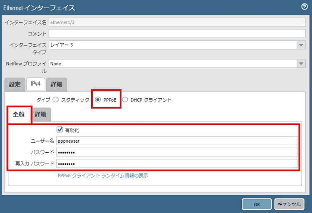312x213 pixels.
Task: Click the ユーザー名 field containing pppoeuser
Action: [177, 141]
